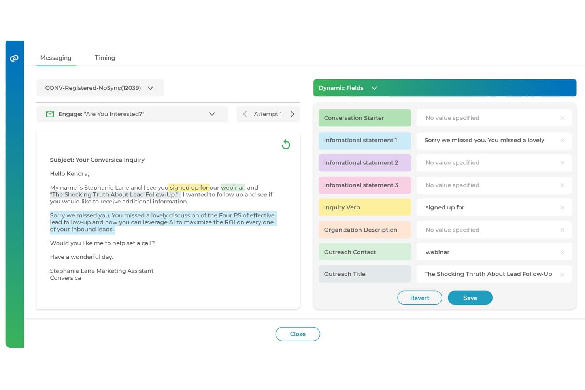The image size is (585, 390).
Task: Click the green refresh message icon
Action: coord(286,145)
